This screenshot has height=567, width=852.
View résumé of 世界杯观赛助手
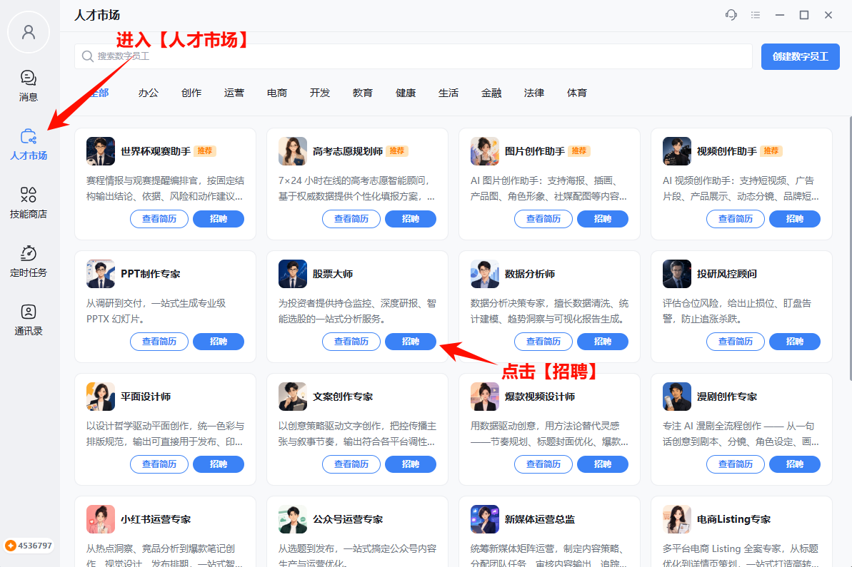click(x=159, y=219)
